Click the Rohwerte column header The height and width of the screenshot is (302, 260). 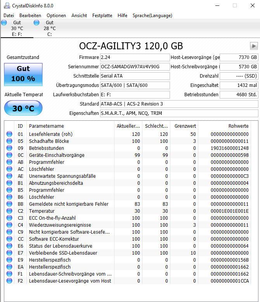[x=224, y=126]
